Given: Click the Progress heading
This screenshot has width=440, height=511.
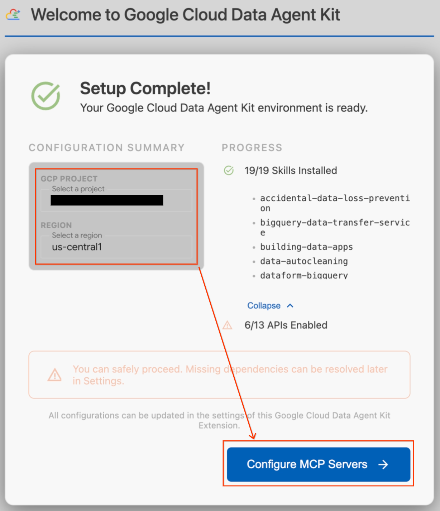Looking at the screenshot, I should coord(252,148).
